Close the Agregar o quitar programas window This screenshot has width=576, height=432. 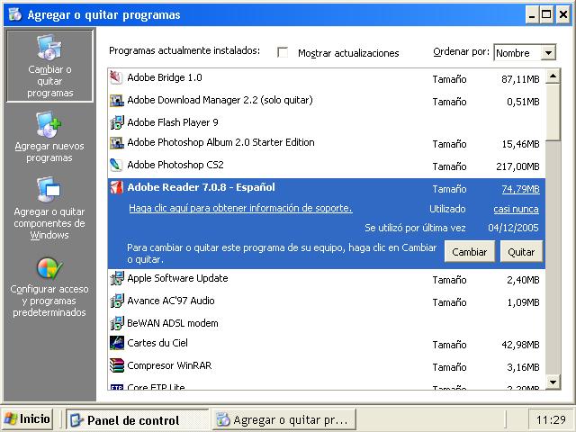click(563, 14)
